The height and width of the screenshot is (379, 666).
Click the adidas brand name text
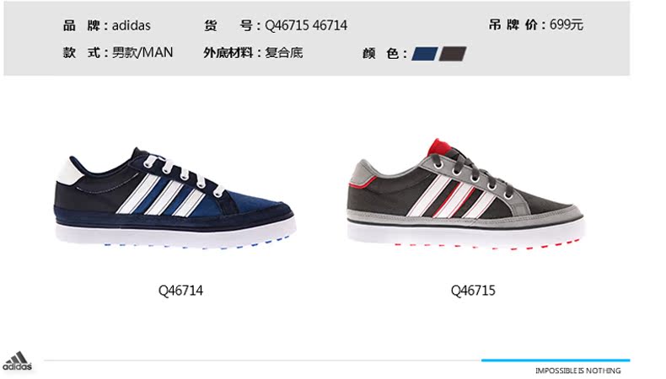132,25
